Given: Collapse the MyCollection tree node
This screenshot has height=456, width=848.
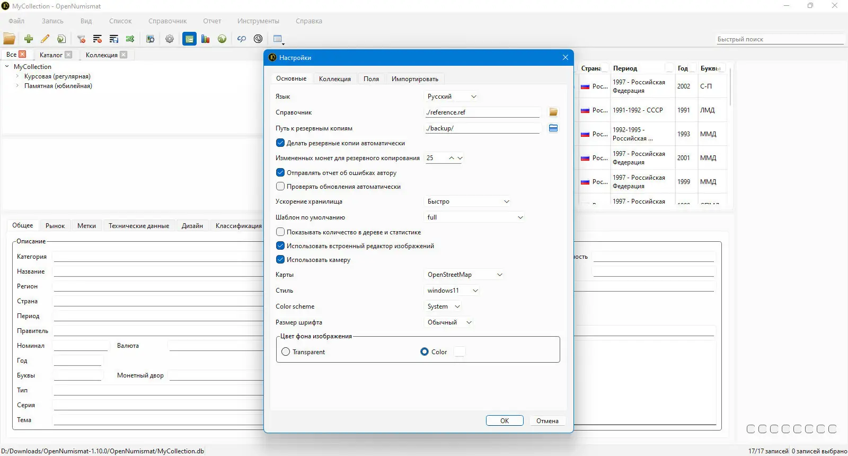Looking at the screenshot, I should pyautogui.click(x=7, y=67).
